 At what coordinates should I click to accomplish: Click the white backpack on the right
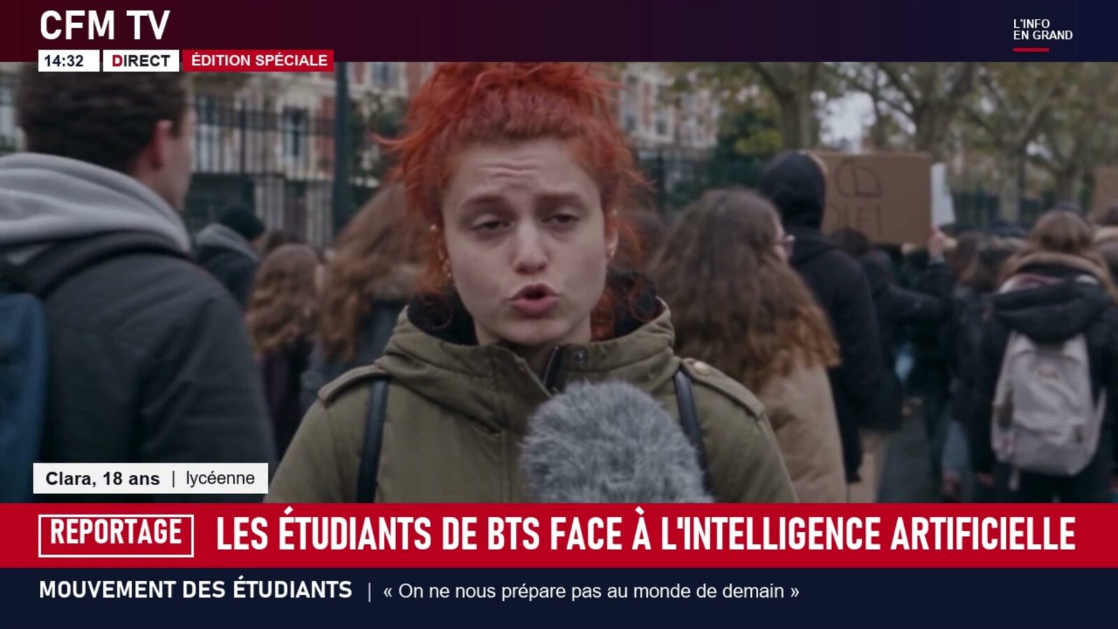tap(1047, 402)
